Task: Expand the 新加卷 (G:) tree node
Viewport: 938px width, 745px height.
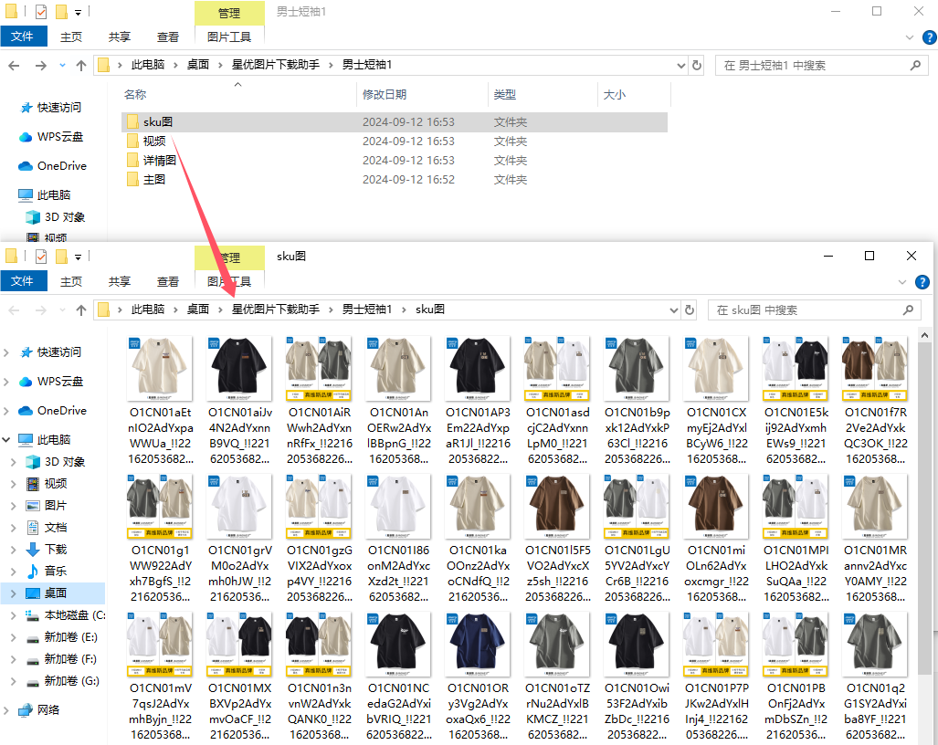Action: 14,681
